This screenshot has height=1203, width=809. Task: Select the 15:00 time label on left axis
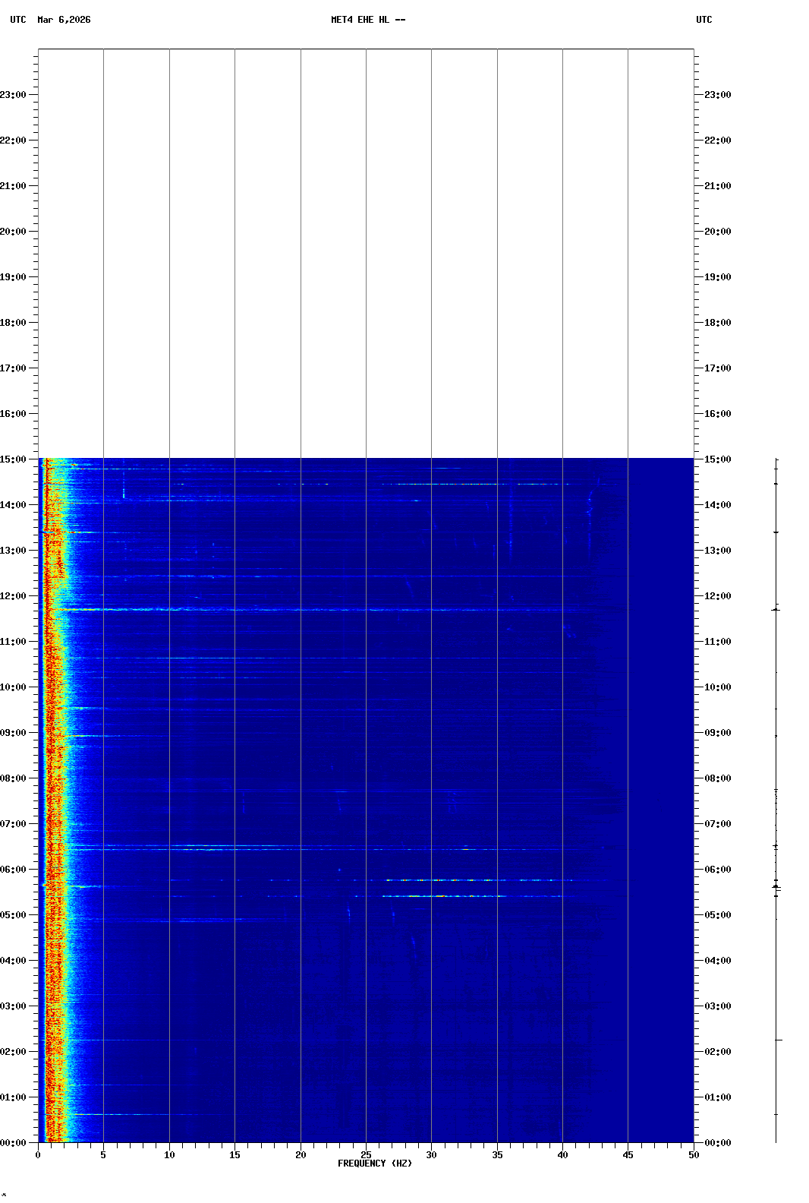pos(14,459)
